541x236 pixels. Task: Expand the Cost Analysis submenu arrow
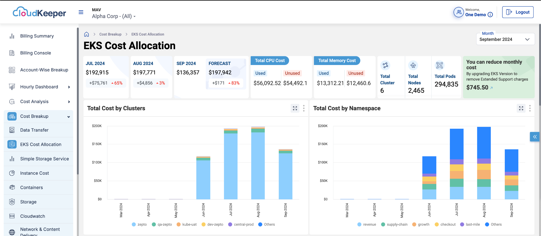69,102
